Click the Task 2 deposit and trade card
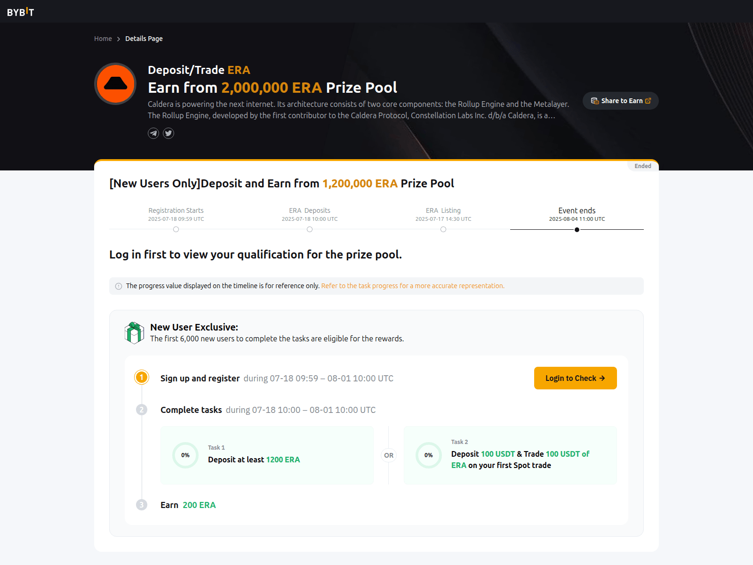The height and width of the screenshot is (565, 753). pyautogui.click(x=510, y=455)
